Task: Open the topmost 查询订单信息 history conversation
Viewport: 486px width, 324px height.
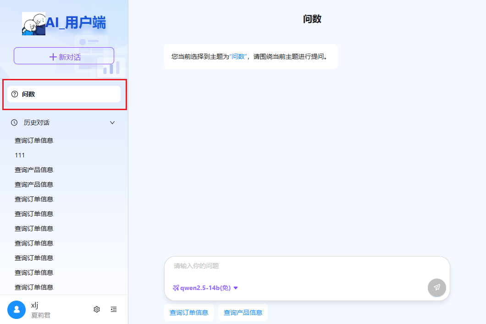Action: click(34, 140)
